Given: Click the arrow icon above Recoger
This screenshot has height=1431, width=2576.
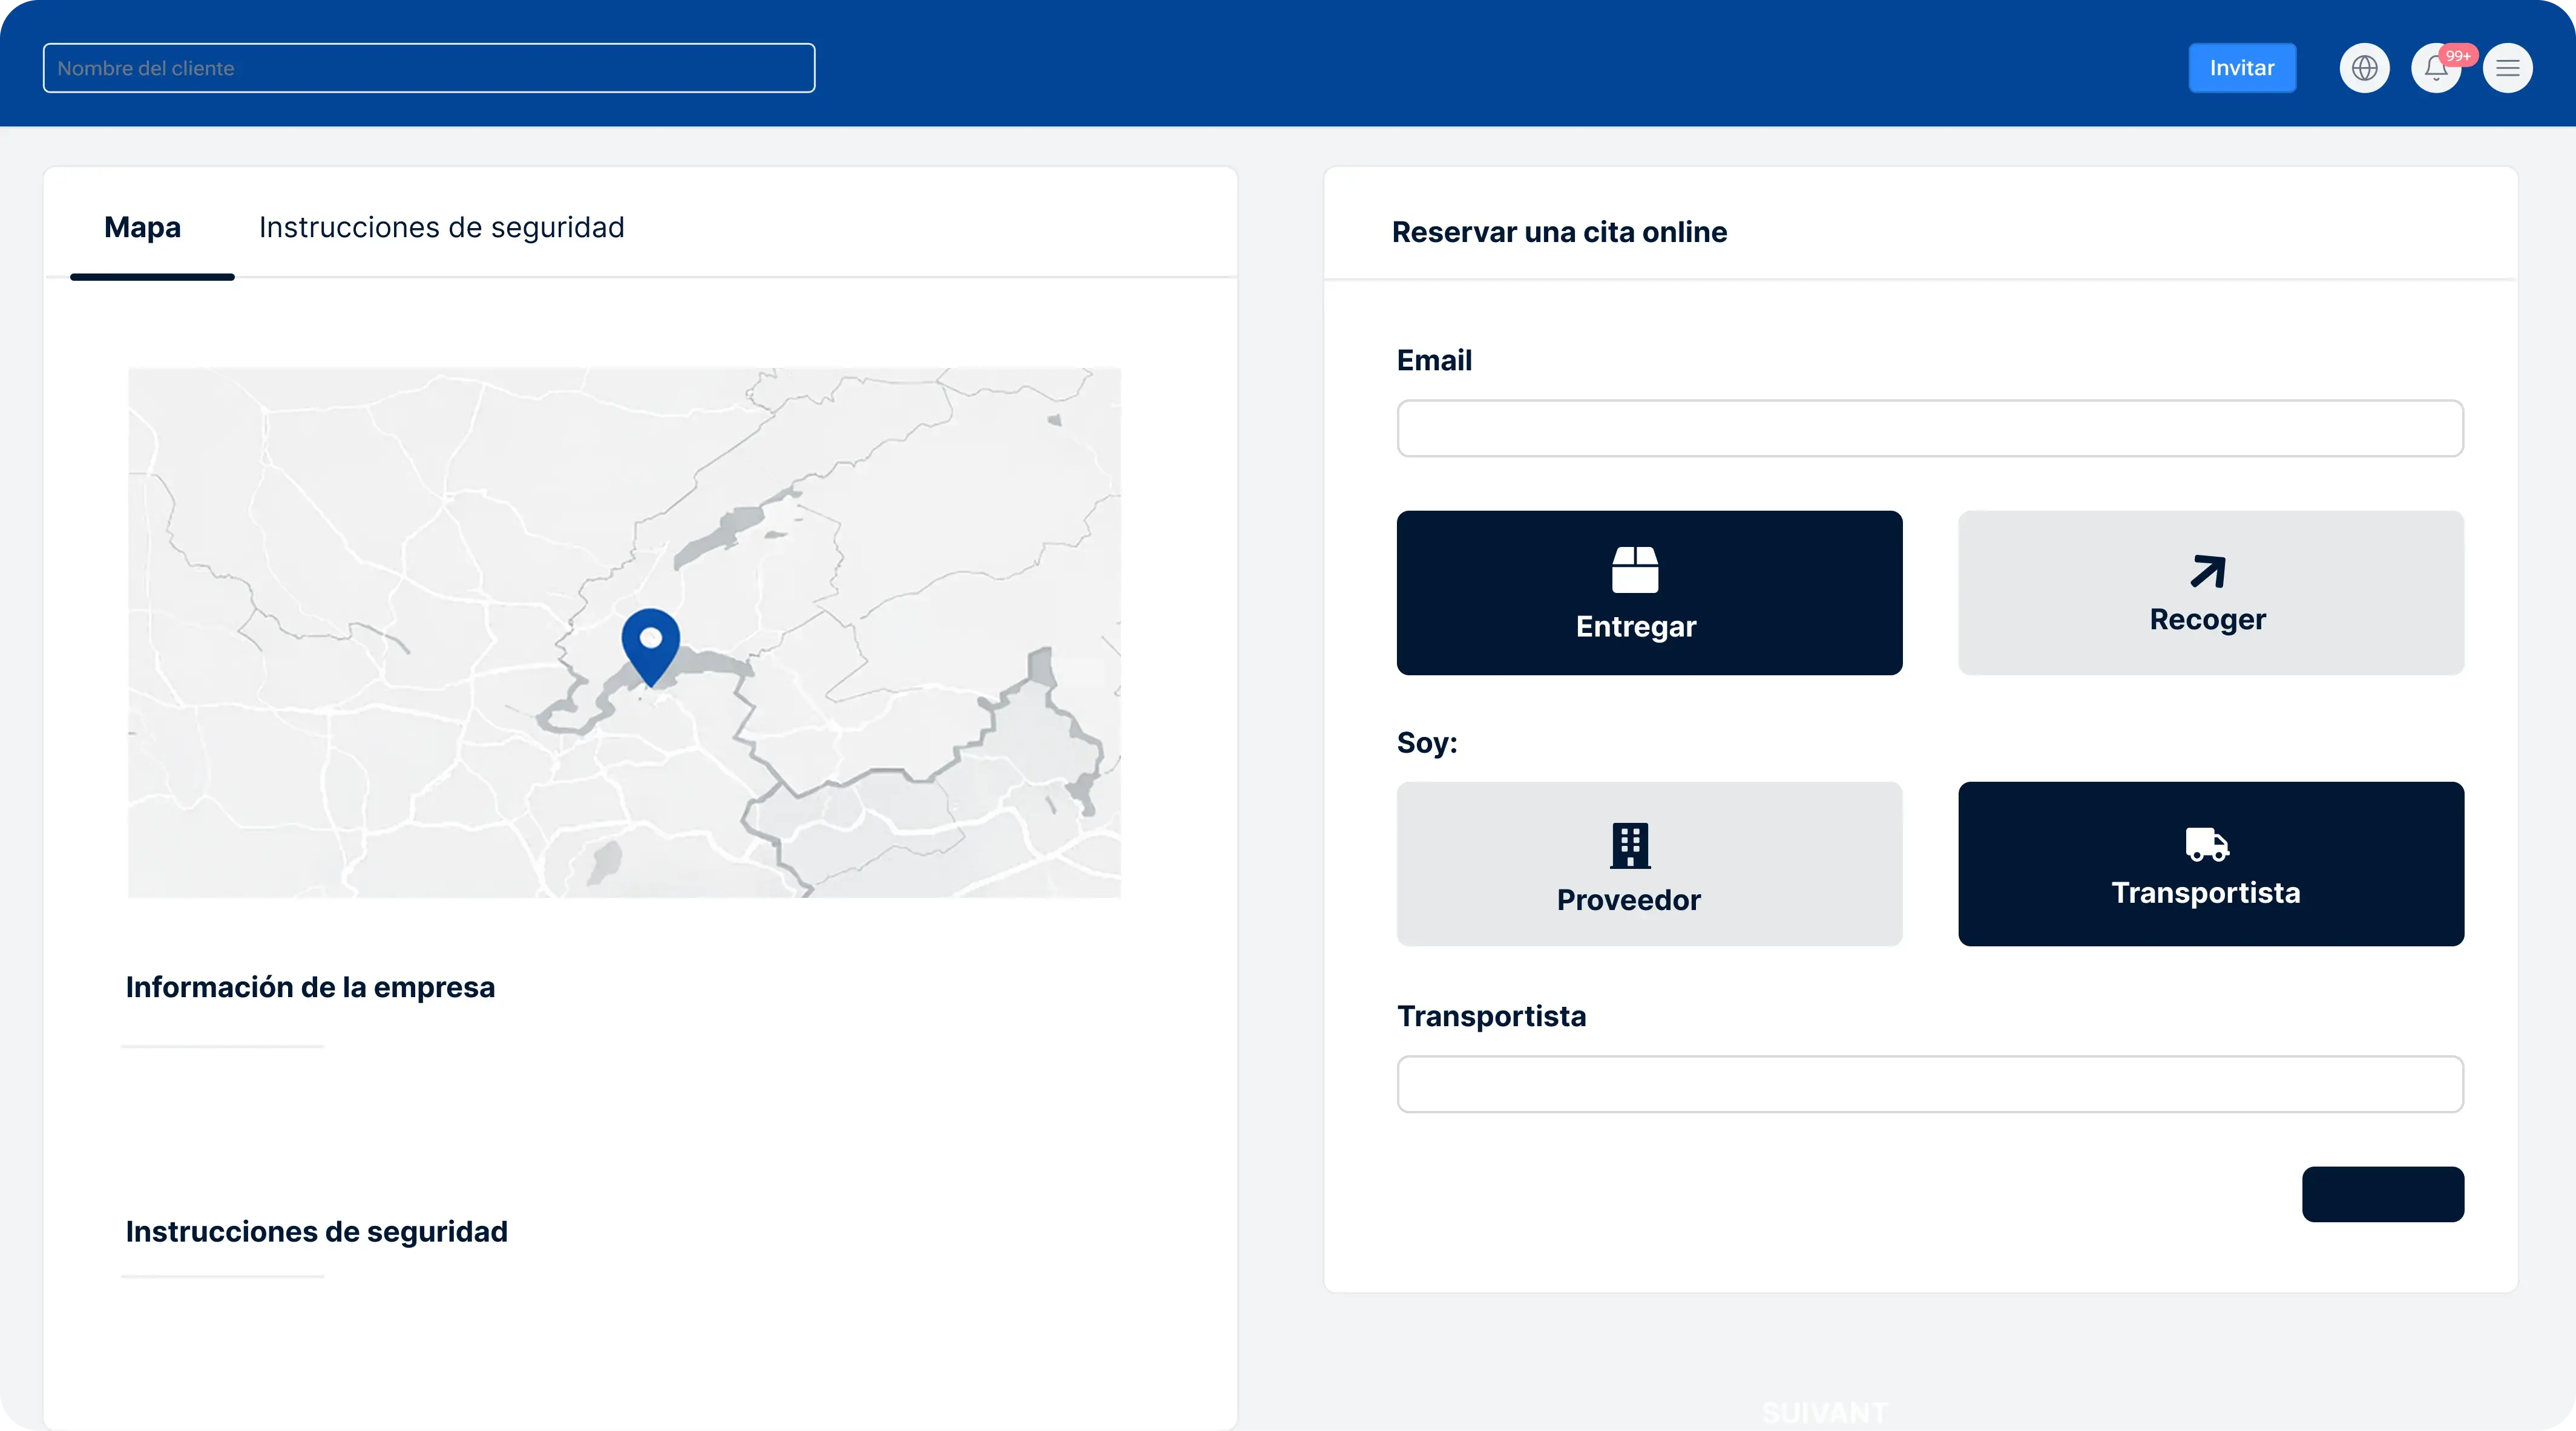Looking at the screenshot, I should 2208,571.
